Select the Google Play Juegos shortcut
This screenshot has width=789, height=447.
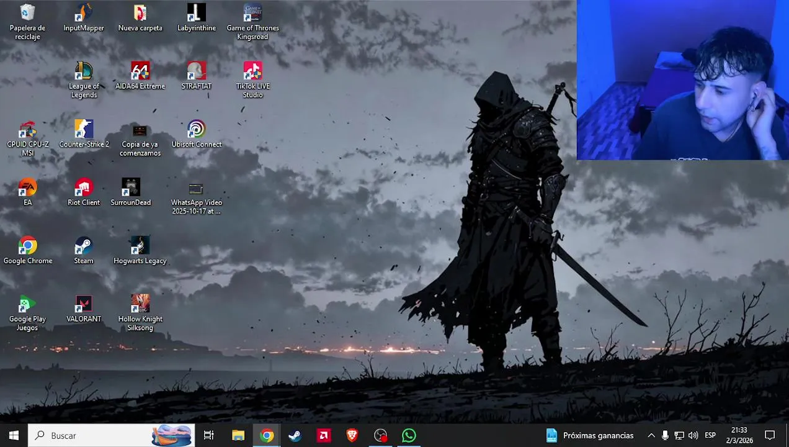click(x=27, y=313)
